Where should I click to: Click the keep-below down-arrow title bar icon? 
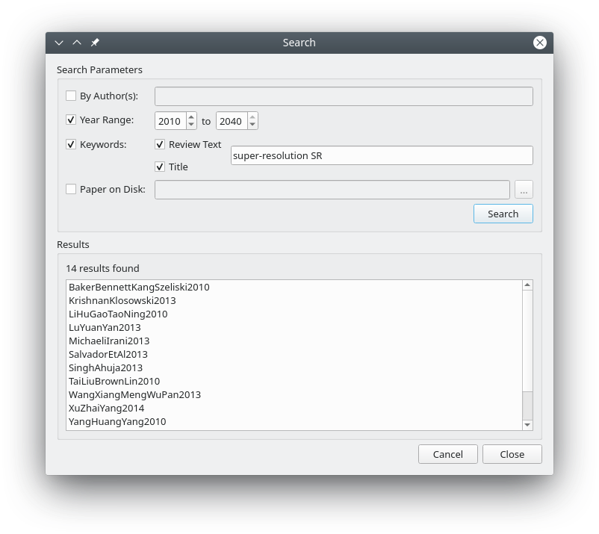59,43
